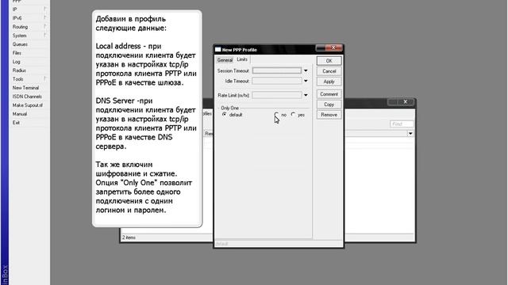Open the Tools menu in sidebar
Viewport: 508px width, 285px height.
click(29, 79)
